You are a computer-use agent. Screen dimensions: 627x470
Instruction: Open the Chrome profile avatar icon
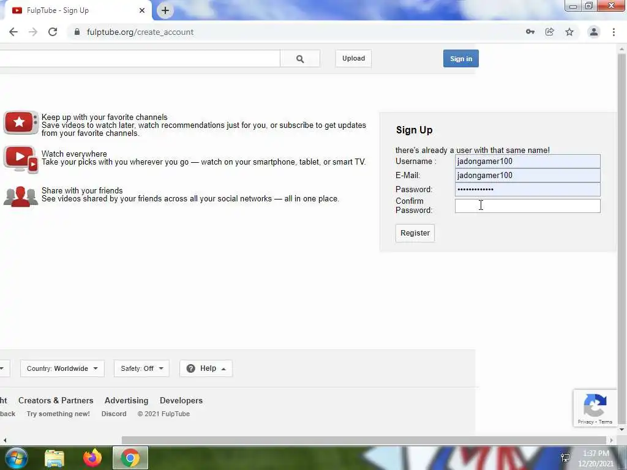pos(594,32)
